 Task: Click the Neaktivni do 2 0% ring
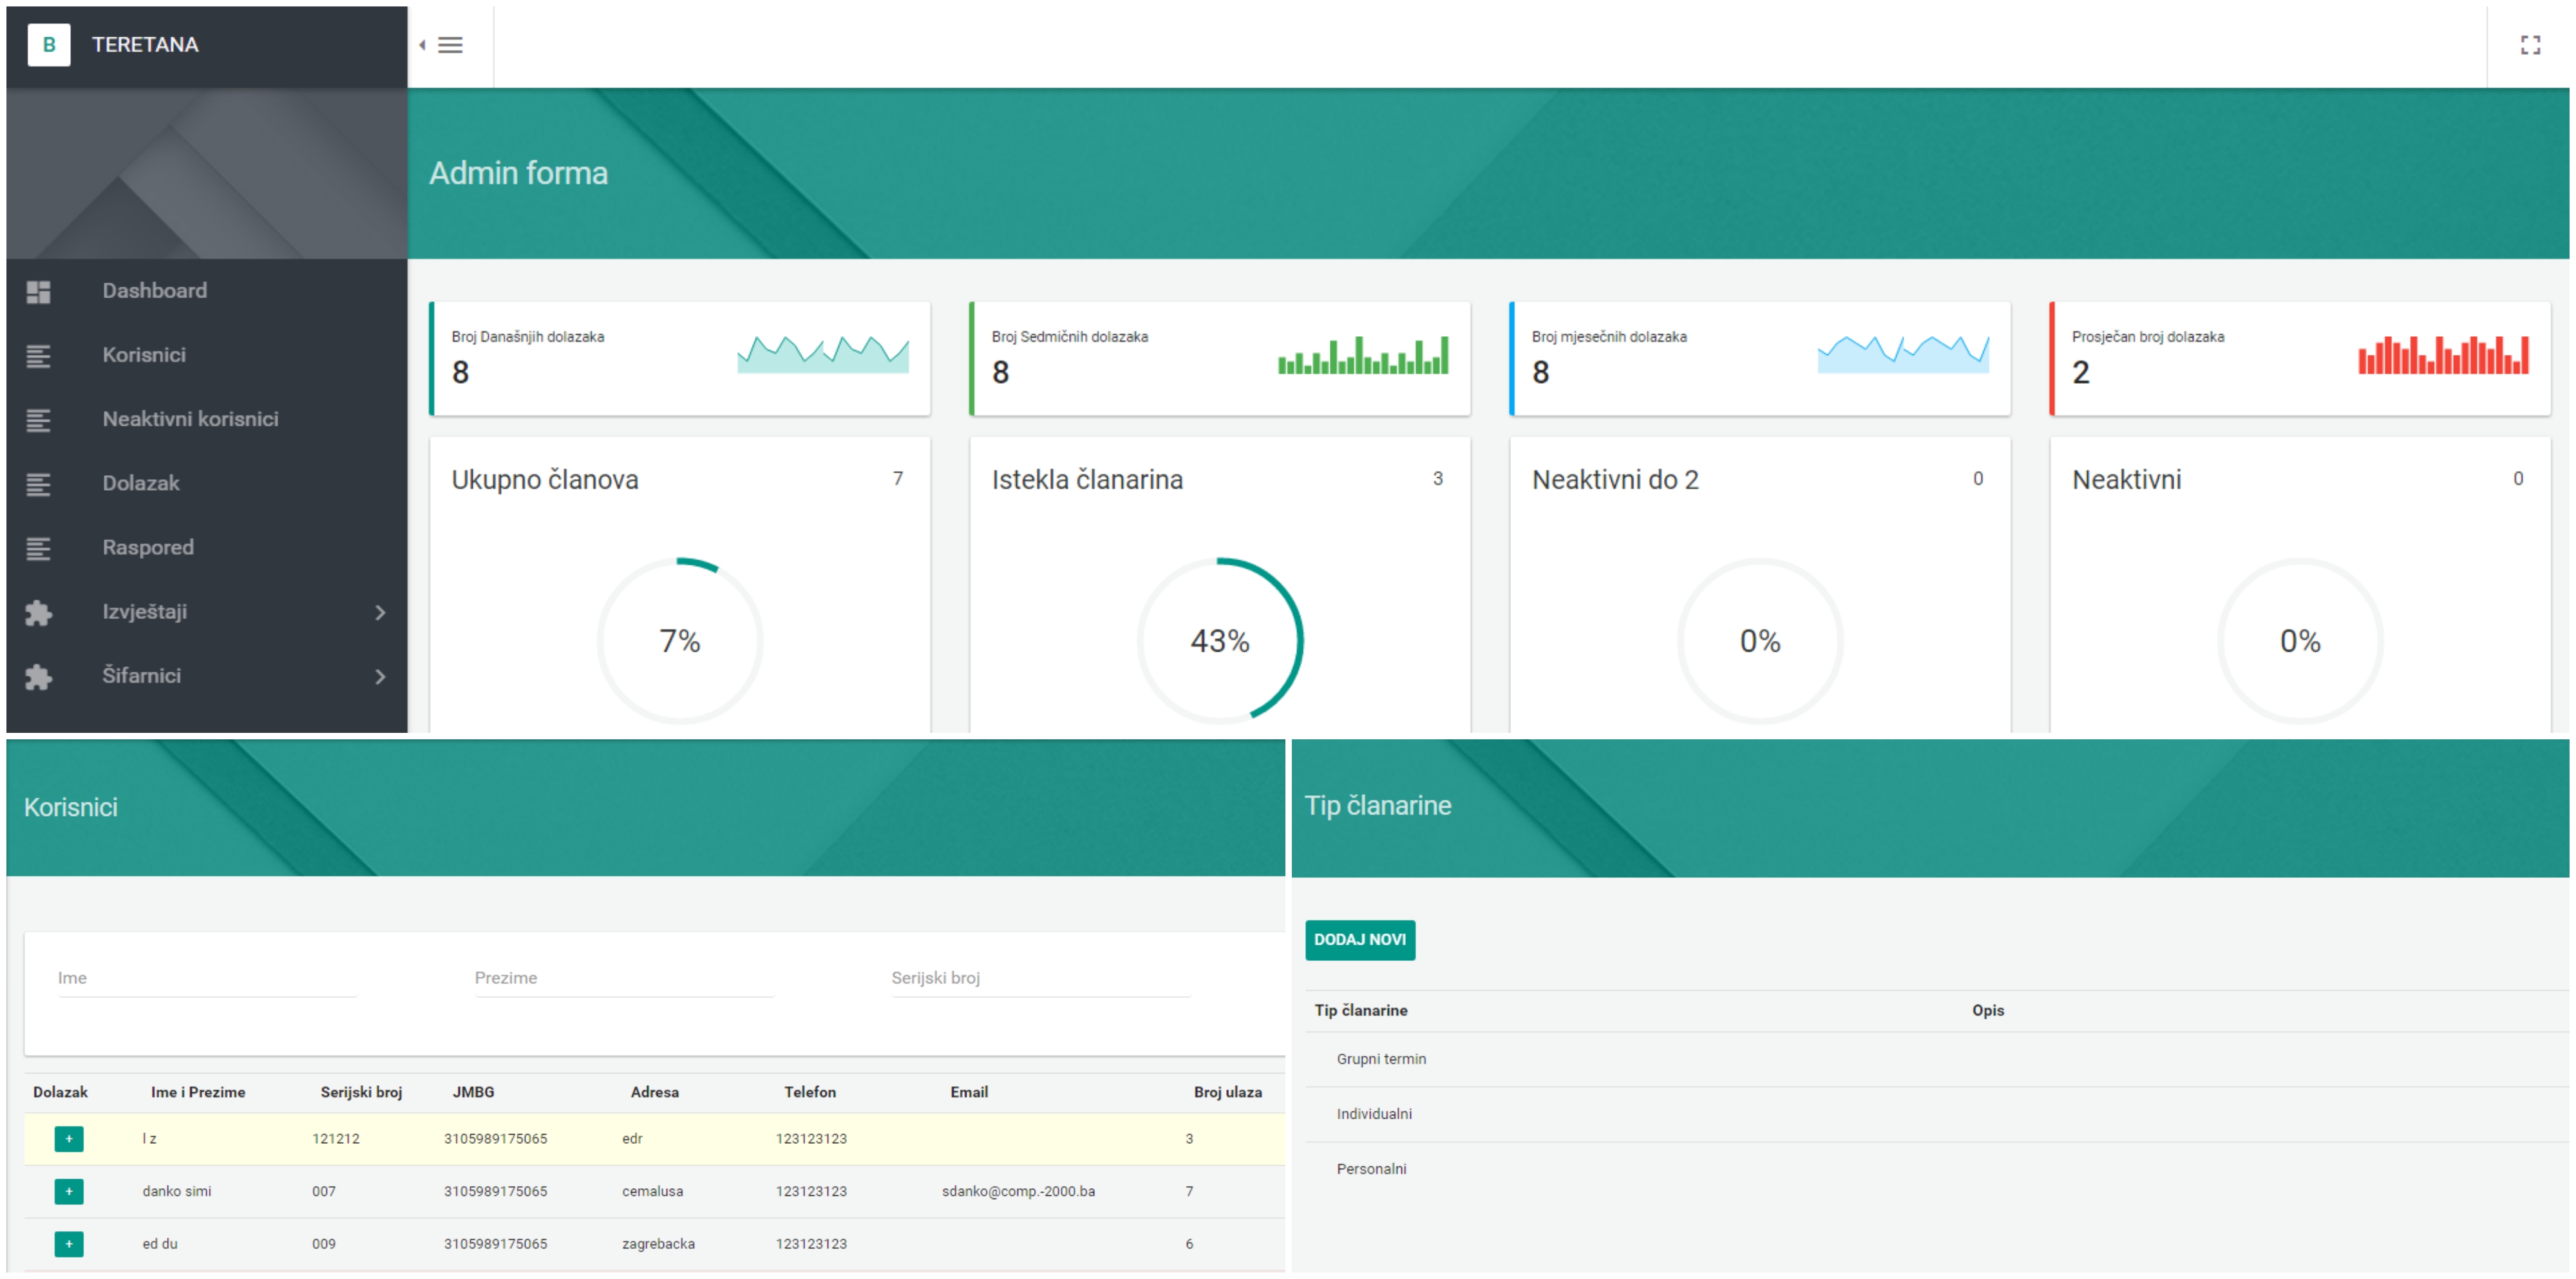pos(1760,641)
